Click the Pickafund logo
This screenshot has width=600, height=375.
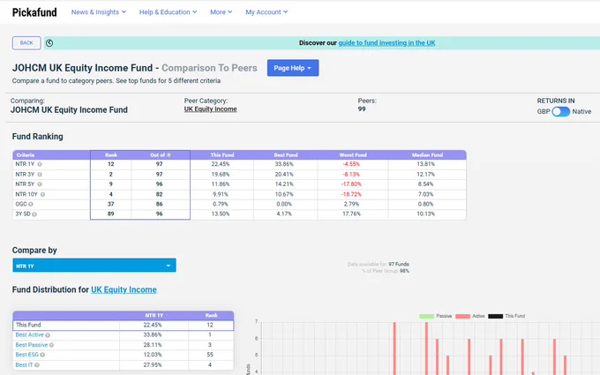34,12
